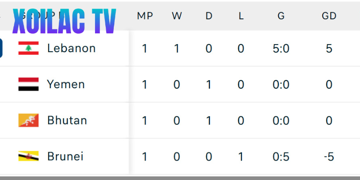The width and height of the screenshot is (360, 180).
Task: Sort by the MP column header
Action: tap(145, 16)
